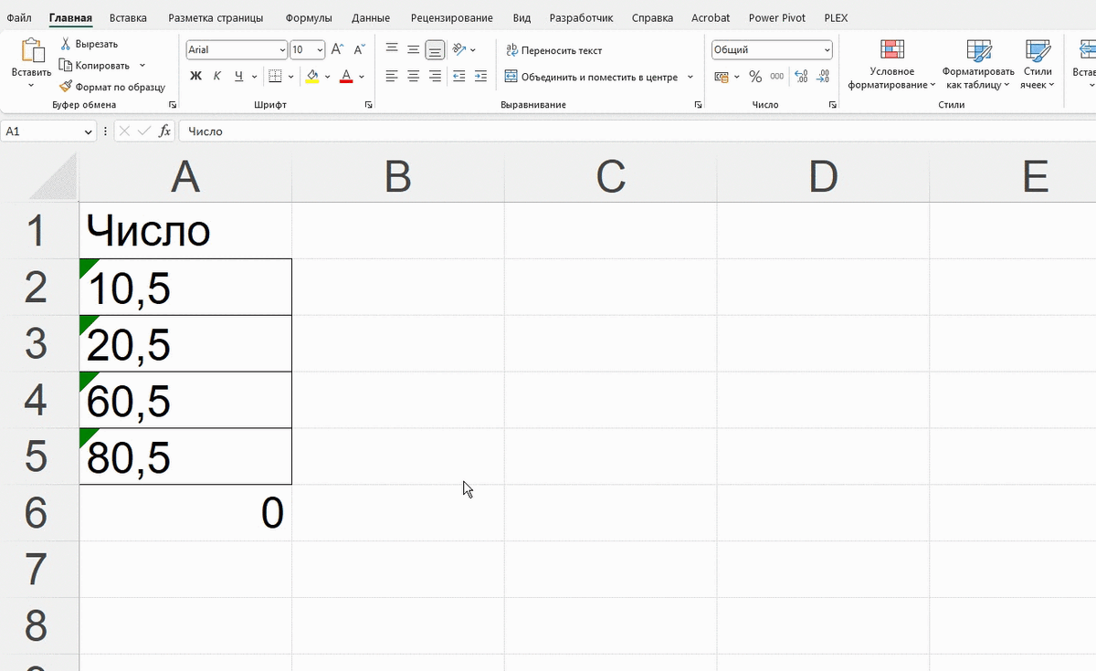1096x671 pixels.
Task: Click the confirm checkmark in formula bar
Action: [x=143, y=131]
